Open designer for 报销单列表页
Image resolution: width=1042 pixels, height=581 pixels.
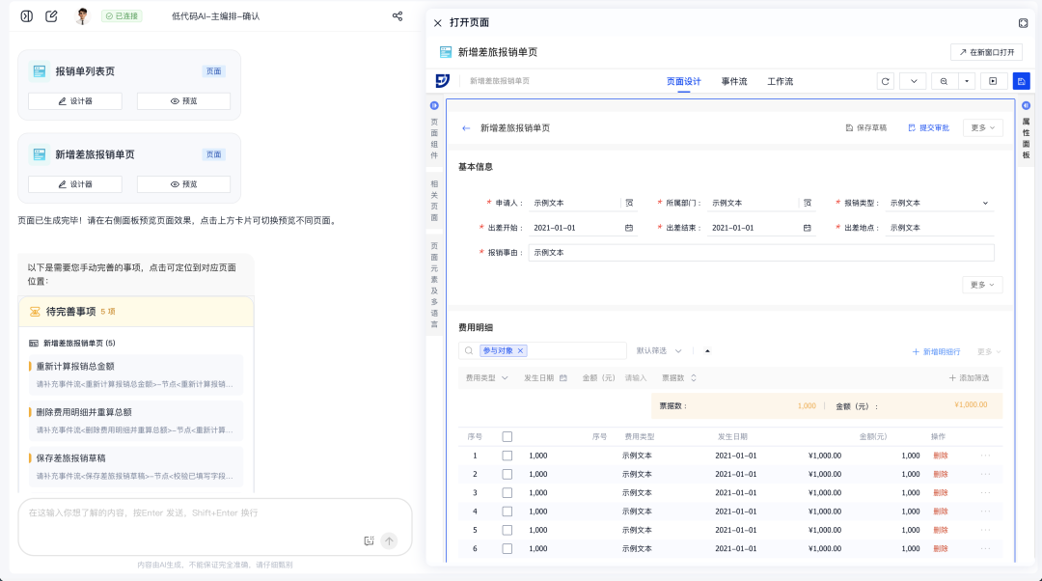(75, 101)
